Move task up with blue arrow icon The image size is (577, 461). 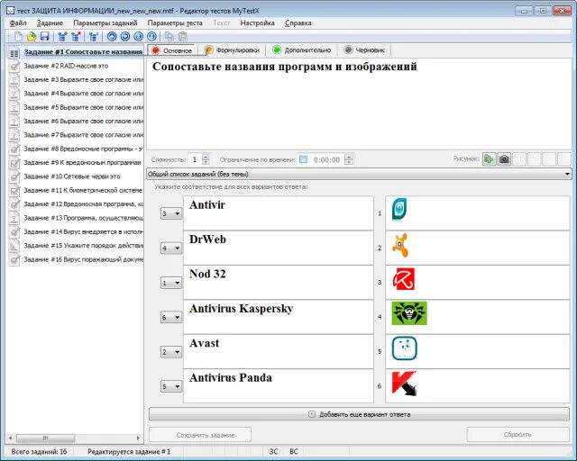[x=112, y=36]
